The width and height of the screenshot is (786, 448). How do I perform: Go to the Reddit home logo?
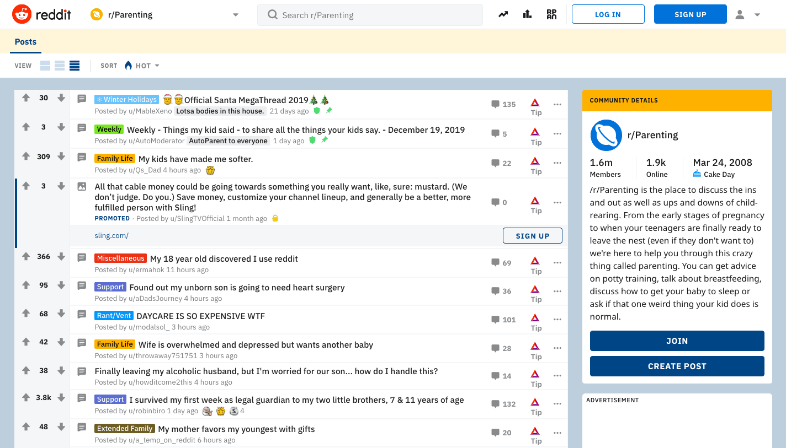41,14
